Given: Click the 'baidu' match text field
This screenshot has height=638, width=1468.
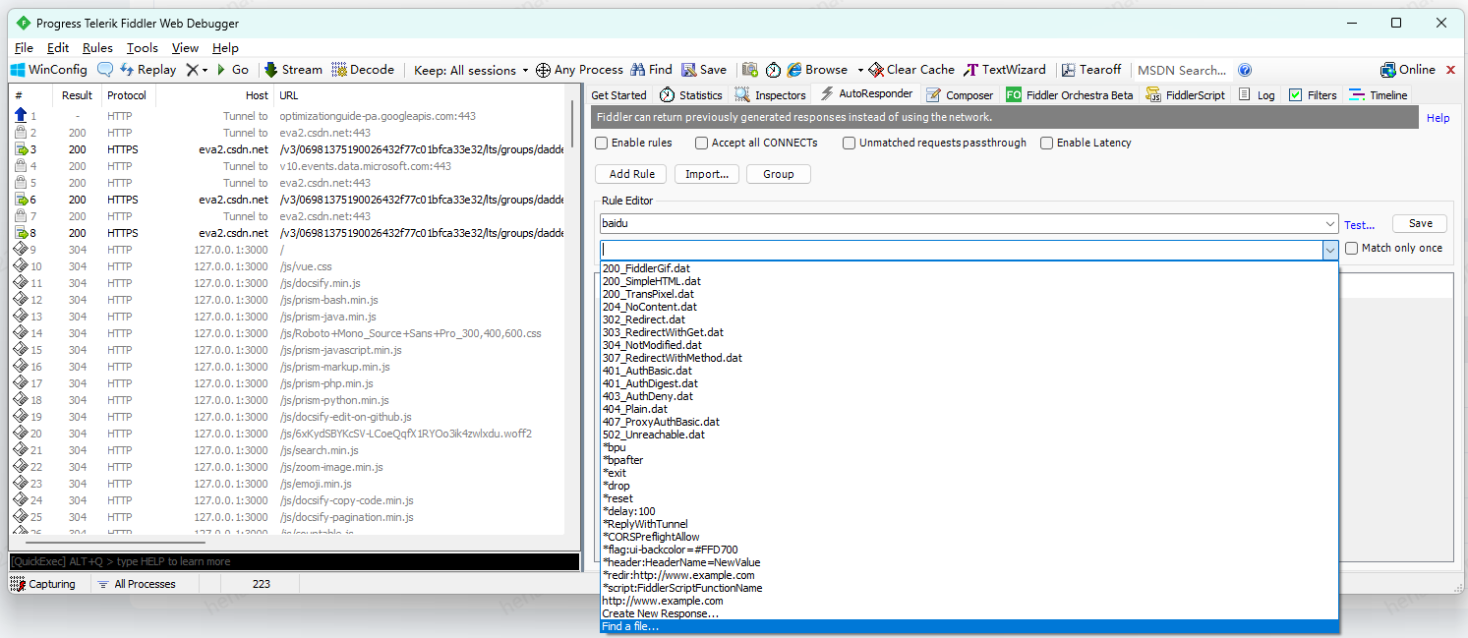Looking at the screenshot, I should coord(962,223).
